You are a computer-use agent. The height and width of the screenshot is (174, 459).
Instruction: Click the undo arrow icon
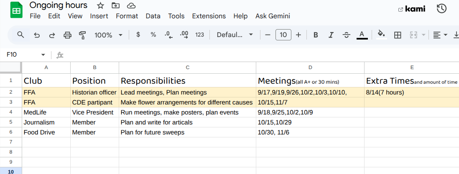(x=37, y=35)
